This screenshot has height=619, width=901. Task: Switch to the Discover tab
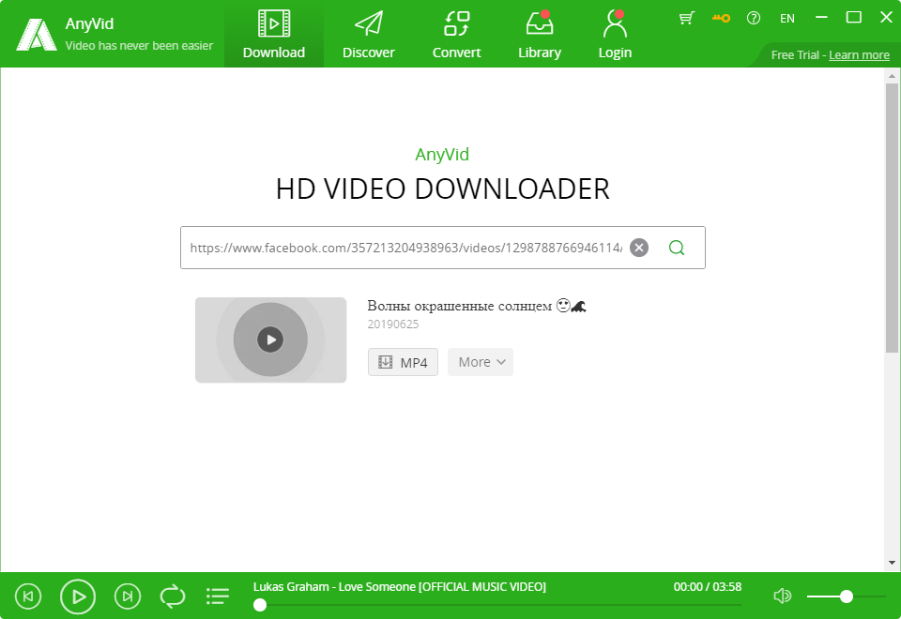coord(368,34)
